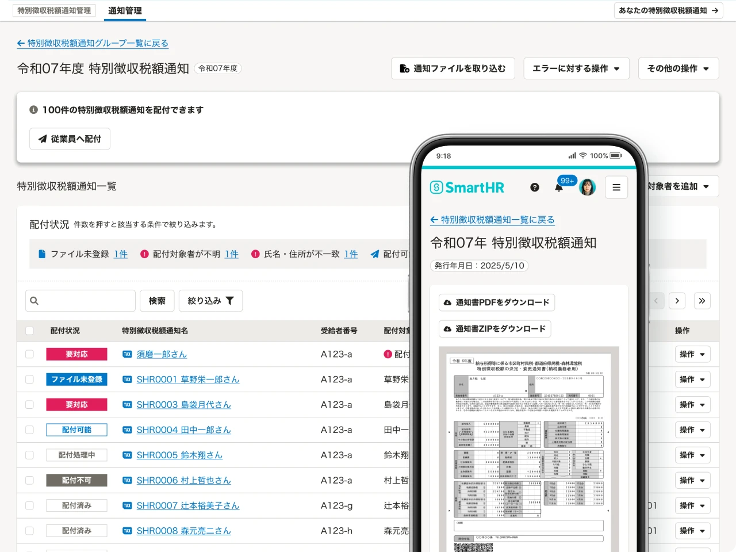This screenshot has height=552, width=736.
Task: Open 操作 dropdown in SHR0008 row
Action: tap(693, 531)
